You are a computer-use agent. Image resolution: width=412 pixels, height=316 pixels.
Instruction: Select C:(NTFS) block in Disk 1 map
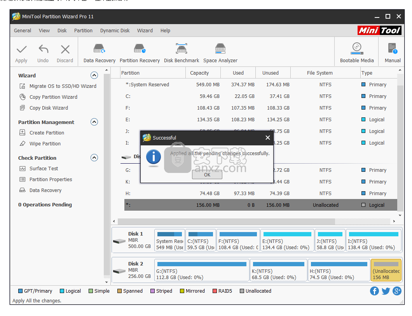(x=201, y=240)
